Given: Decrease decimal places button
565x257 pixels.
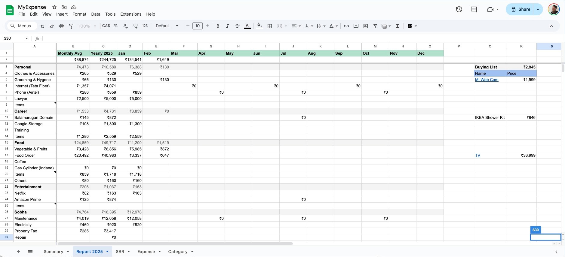Looking at the screenshot, I should 125,26.
